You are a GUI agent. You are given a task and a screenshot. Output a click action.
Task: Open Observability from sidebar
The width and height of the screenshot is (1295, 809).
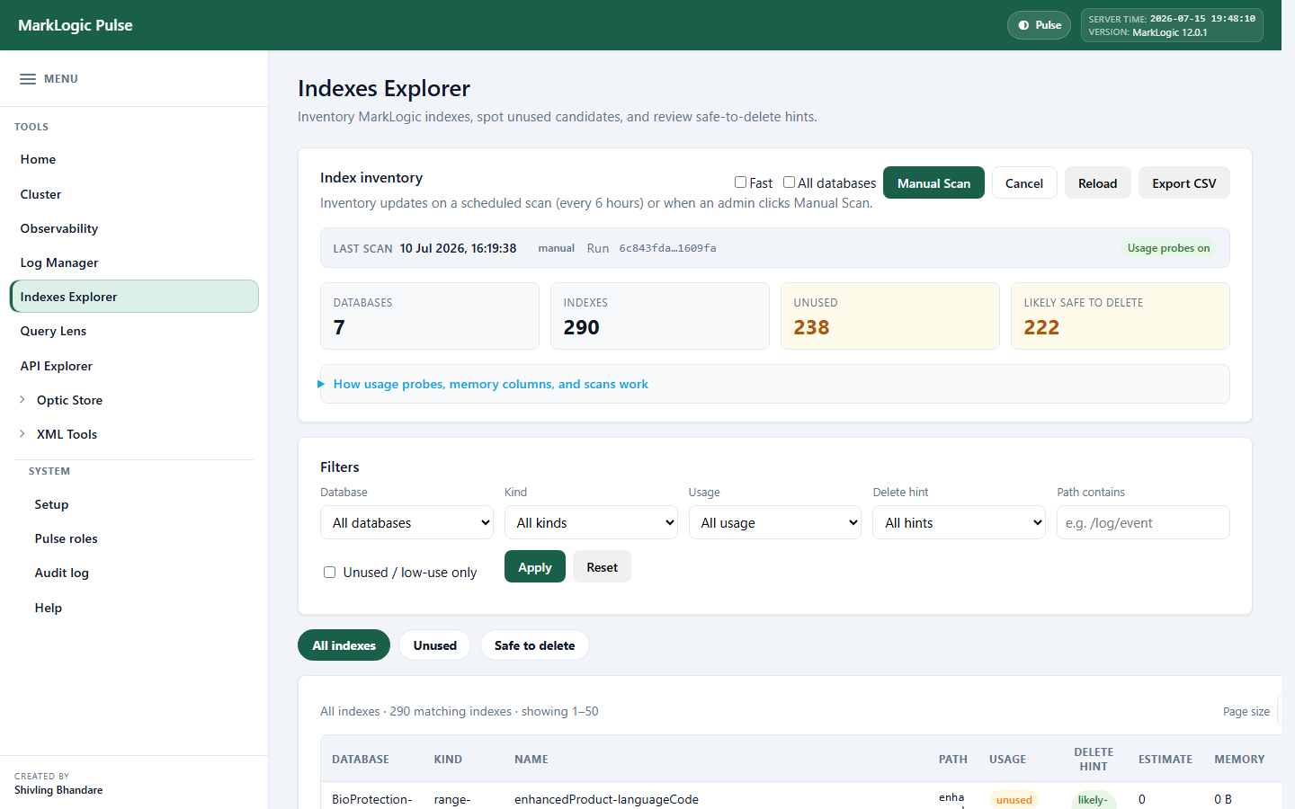[134, 228]
